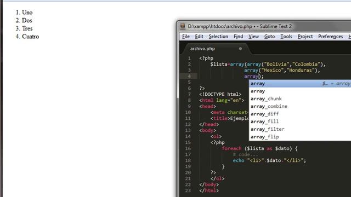The height and width of the screenshot is (197, 351).
Task: Close archivo.php tab via unsaved dot
Action: click(x=240, y=49)
